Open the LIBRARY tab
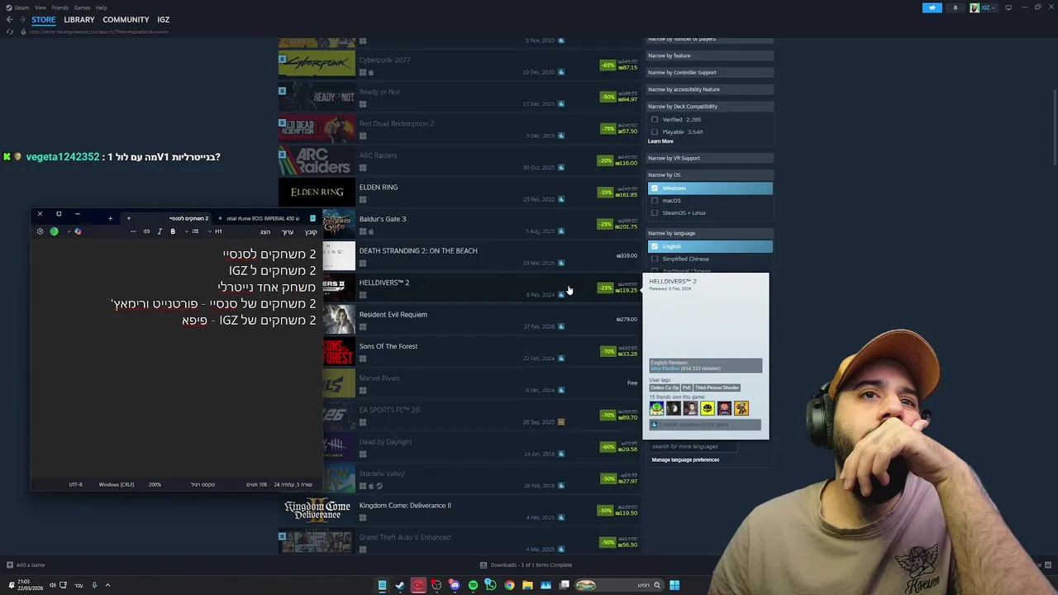 [79, 20]
